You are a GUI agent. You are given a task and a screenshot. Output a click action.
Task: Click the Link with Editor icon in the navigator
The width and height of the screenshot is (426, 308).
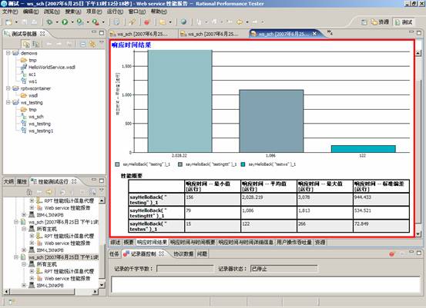tap(92, 44)
